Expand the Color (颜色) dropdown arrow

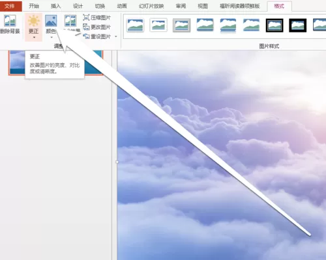point(52,38)
